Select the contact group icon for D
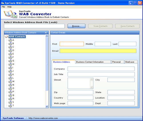The width and height of the screenshot is (143, 121). [x=10, y=51]
